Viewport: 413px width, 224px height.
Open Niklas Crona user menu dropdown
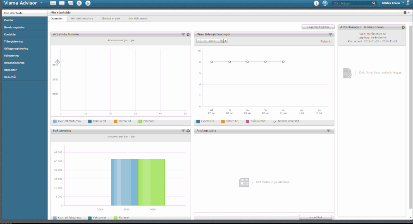pos(403,3)
